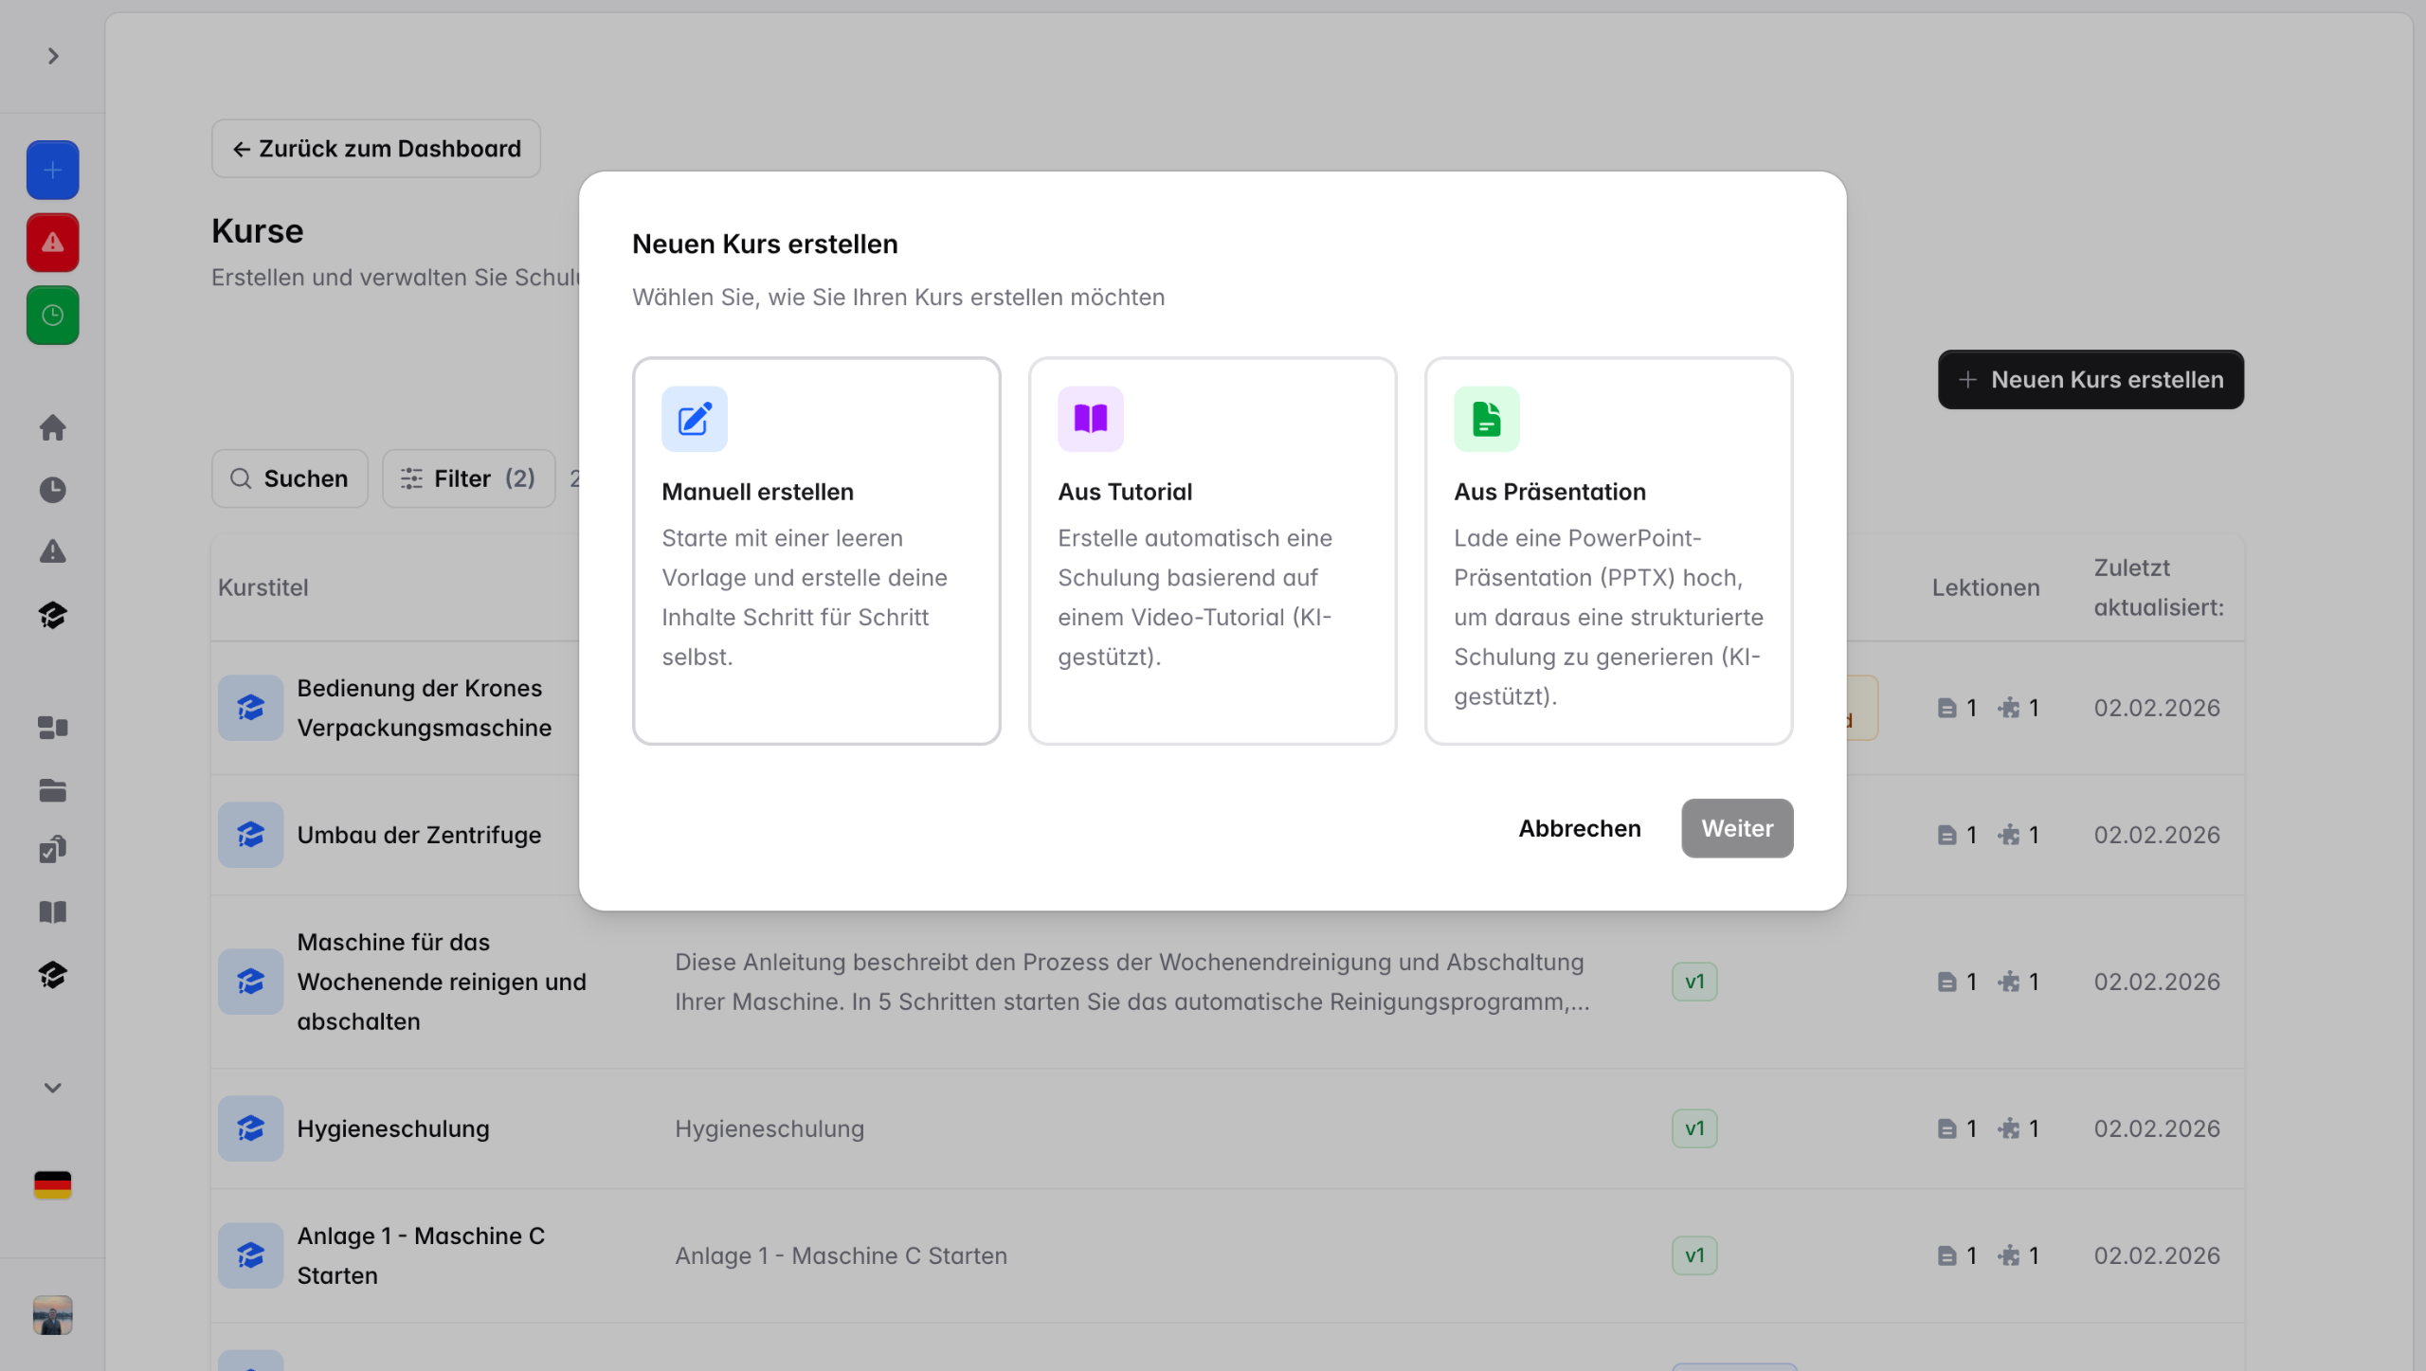Open the open-book icon in sidebar
The width and height of the screenshot is (2426, 1371).
point(52,912)
